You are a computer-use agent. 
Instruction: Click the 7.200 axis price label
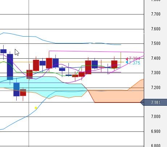coord(156,87)
